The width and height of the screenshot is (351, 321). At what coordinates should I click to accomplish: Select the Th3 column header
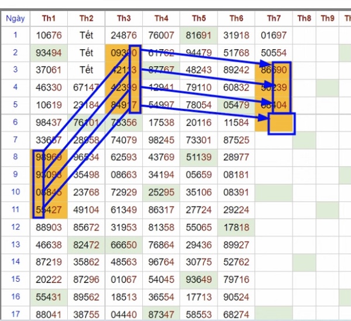[124, 18]
